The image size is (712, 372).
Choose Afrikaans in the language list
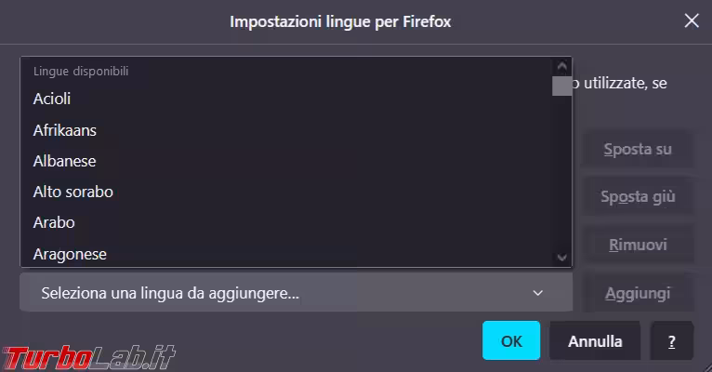coord(65,130)
